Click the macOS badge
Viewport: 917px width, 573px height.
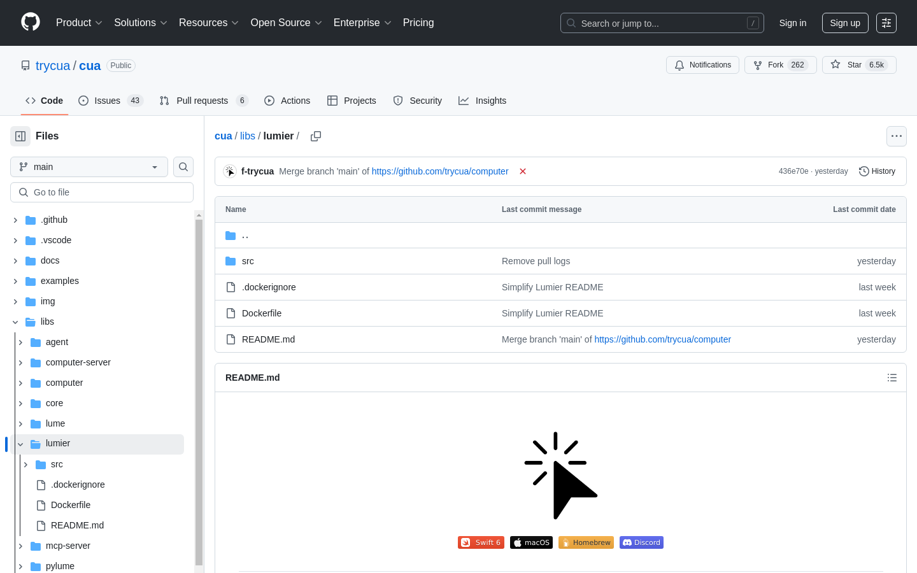(531, 542)
